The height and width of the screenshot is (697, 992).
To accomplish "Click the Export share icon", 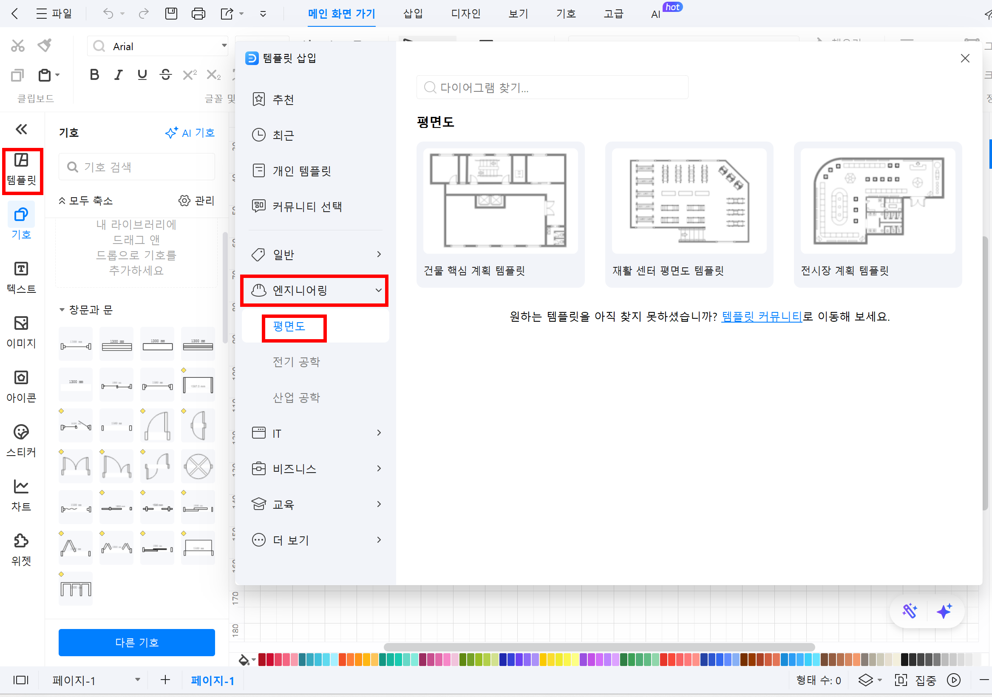I will pyautogui.click(x=227, y=14).
